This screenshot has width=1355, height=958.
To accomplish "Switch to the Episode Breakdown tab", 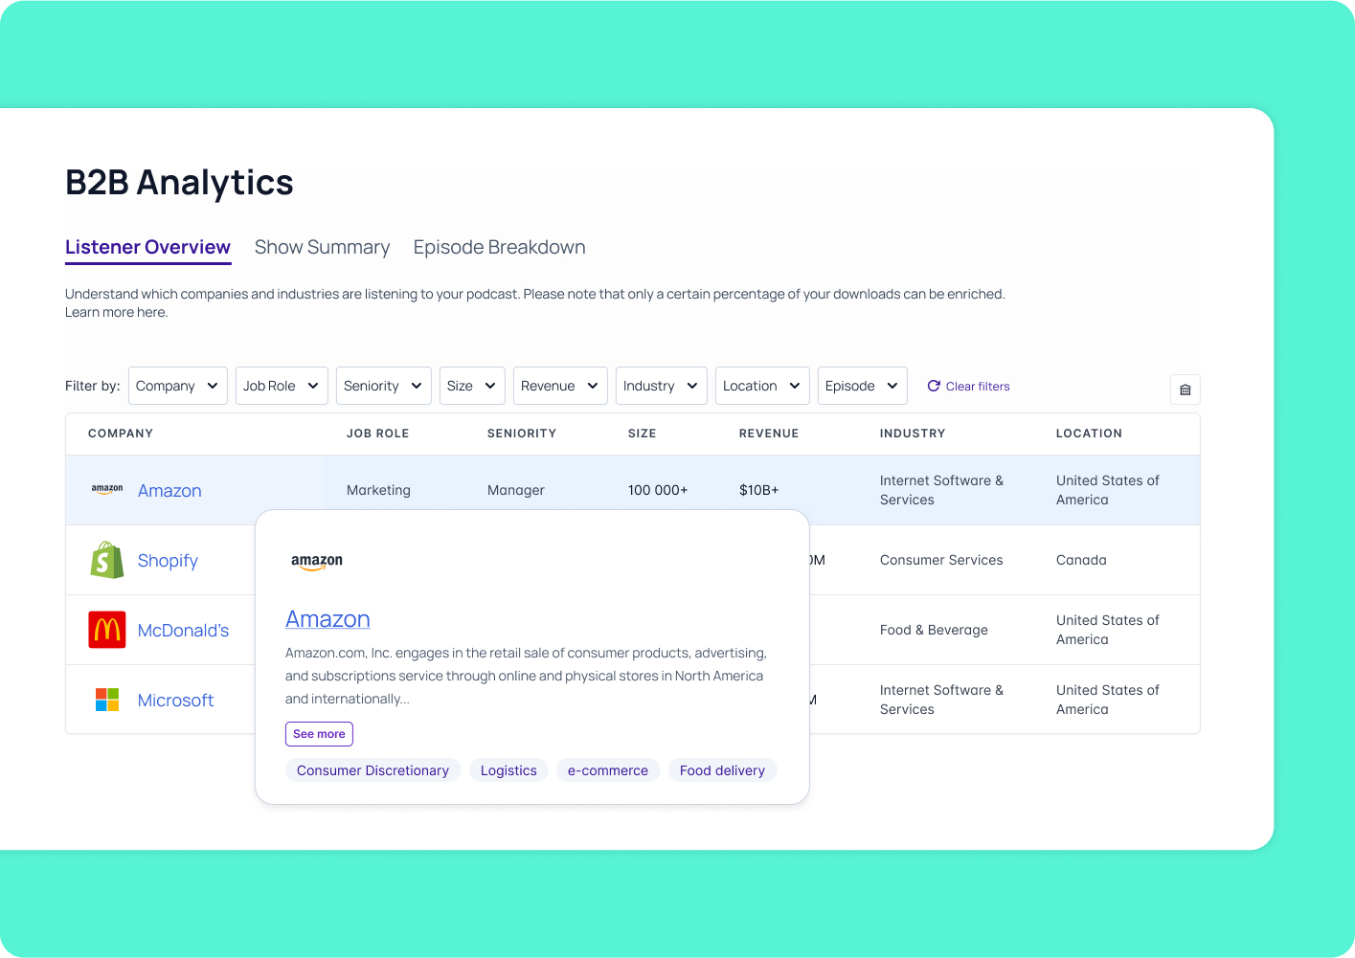I will [x=500, y=247].
